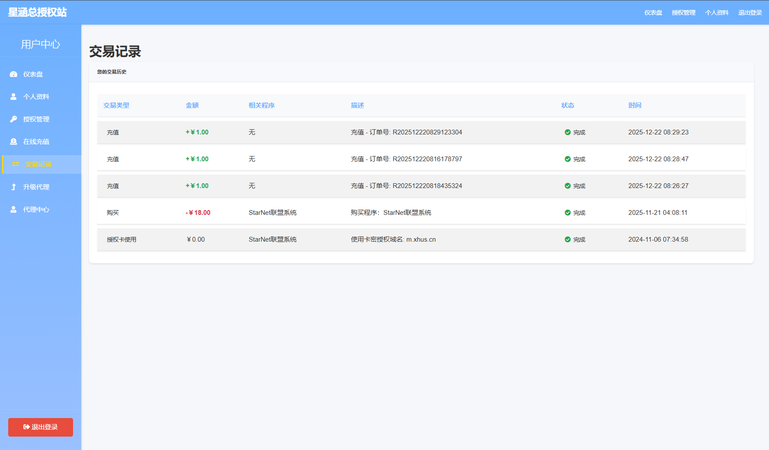Click the 时间 column header
The width and height of the screenshot is (769, 450).
635,105
